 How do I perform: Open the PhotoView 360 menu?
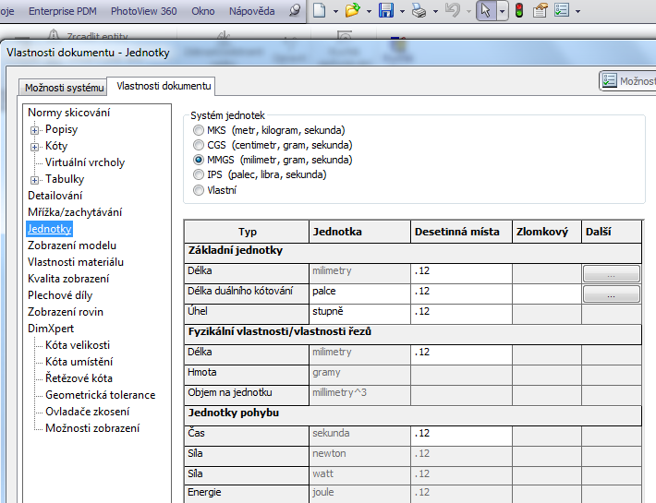pos(143,11)
